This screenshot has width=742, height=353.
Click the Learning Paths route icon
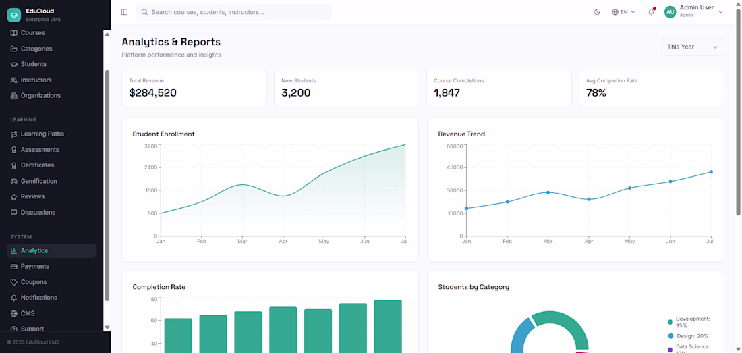(x=13, y=134)
